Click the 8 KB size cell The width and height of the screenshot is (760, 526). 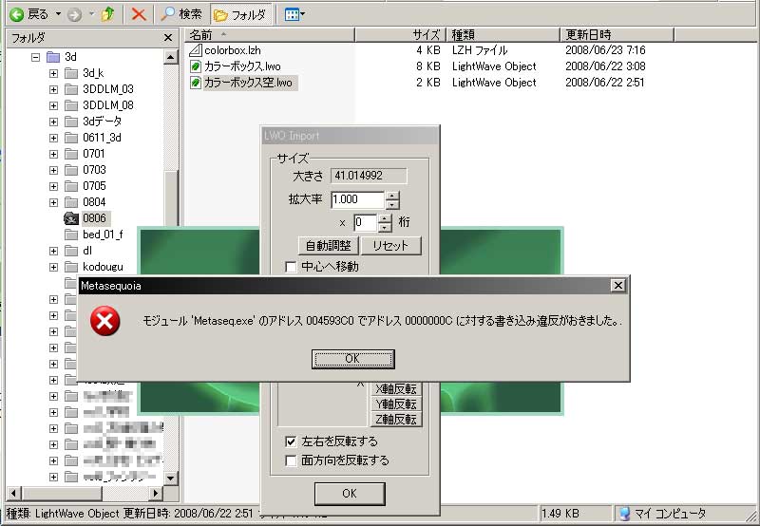428,66
